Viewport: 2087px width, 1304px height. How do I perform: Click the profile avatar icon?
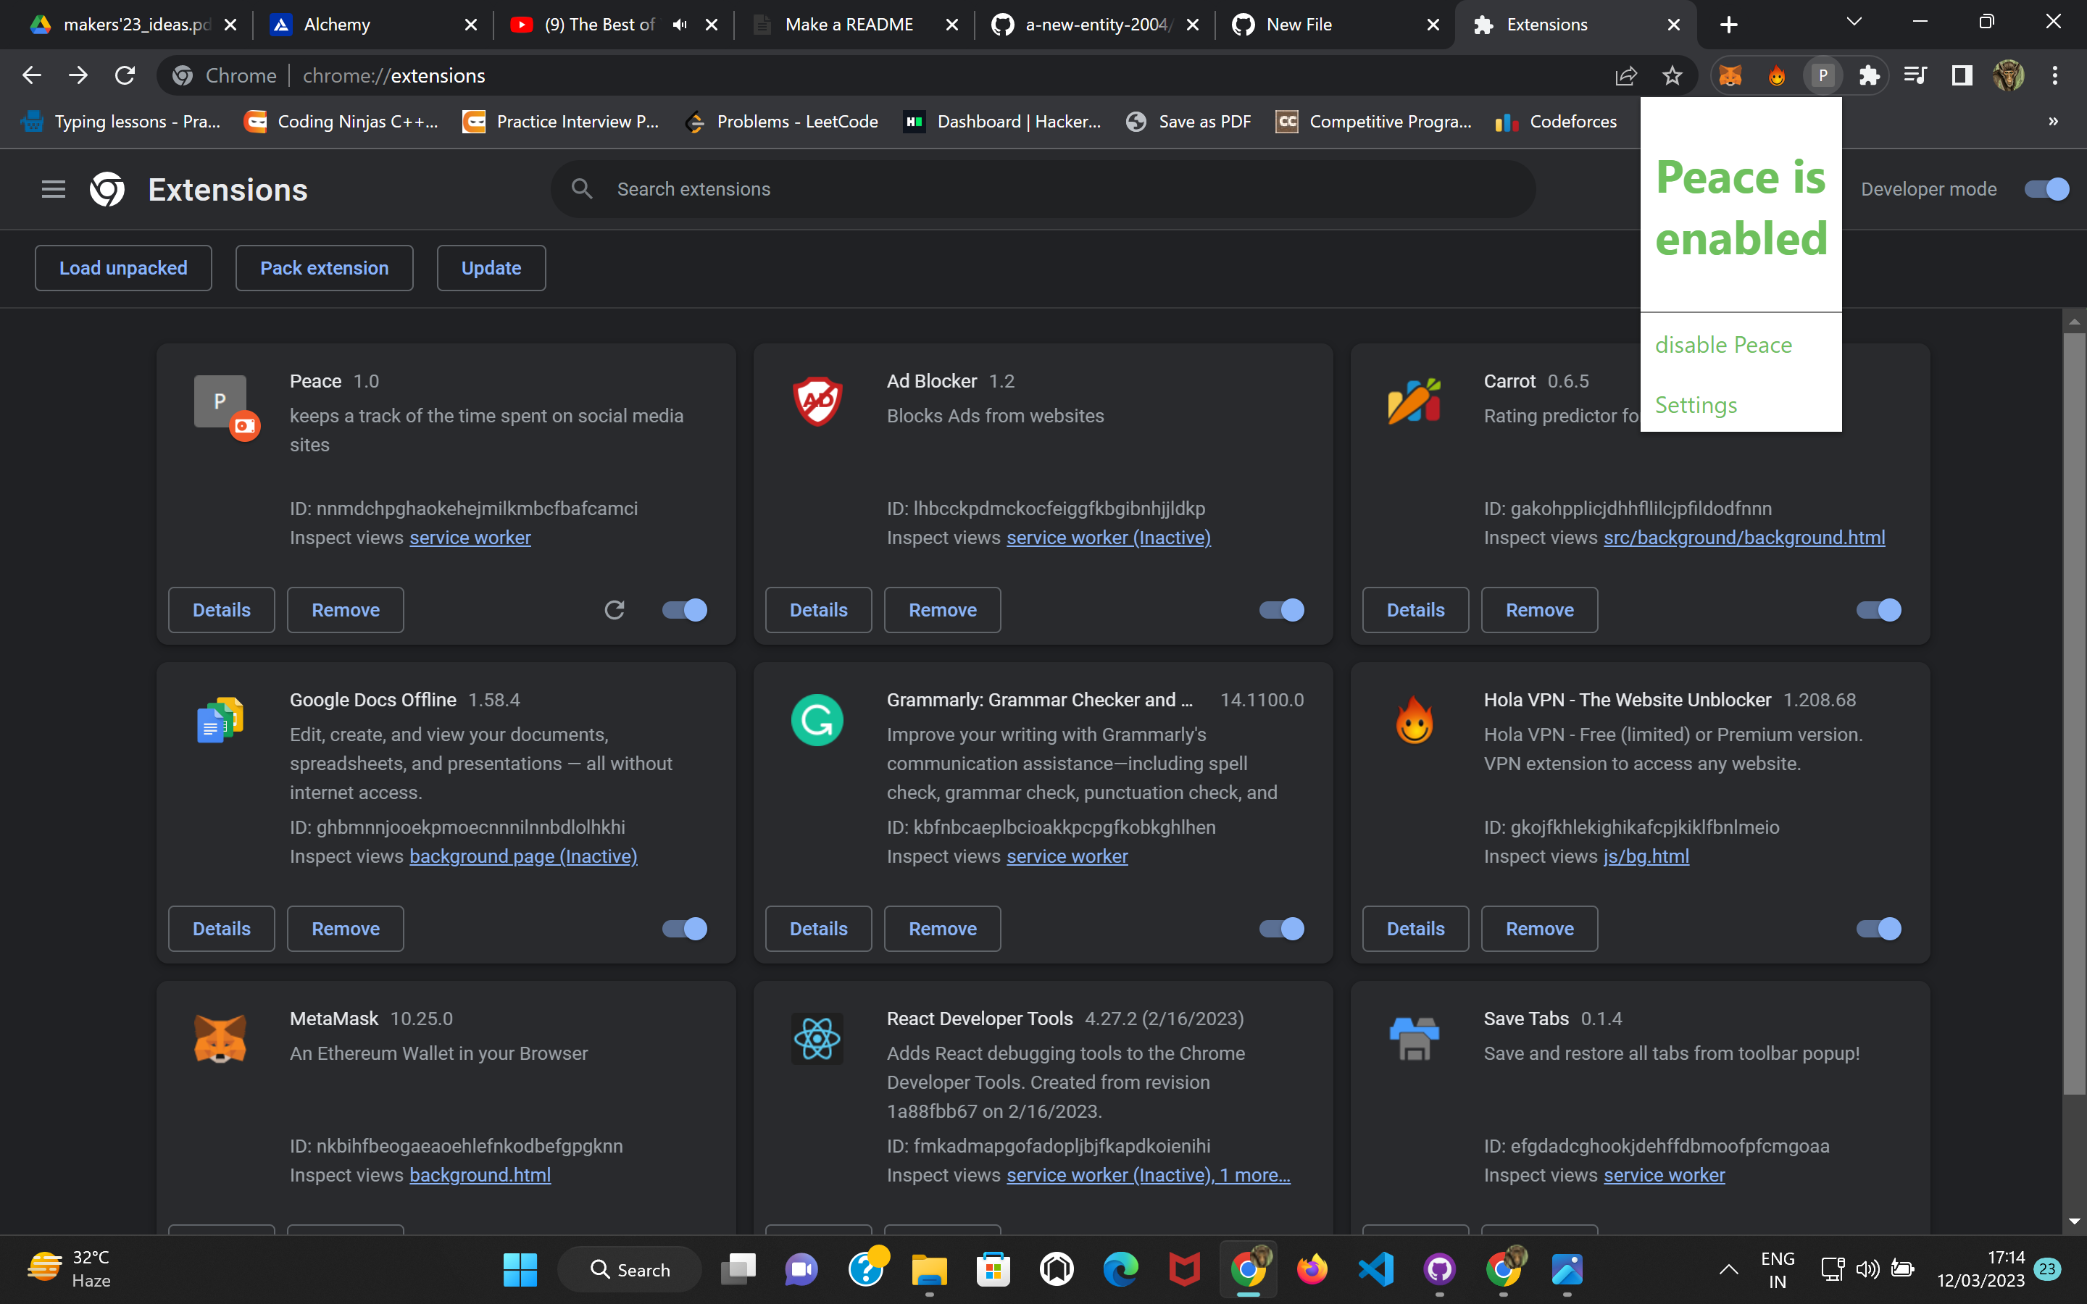coord(2009,76)
